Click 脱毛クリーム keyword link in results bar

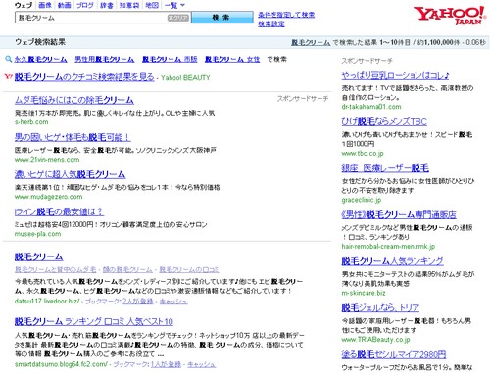(311, 42)
